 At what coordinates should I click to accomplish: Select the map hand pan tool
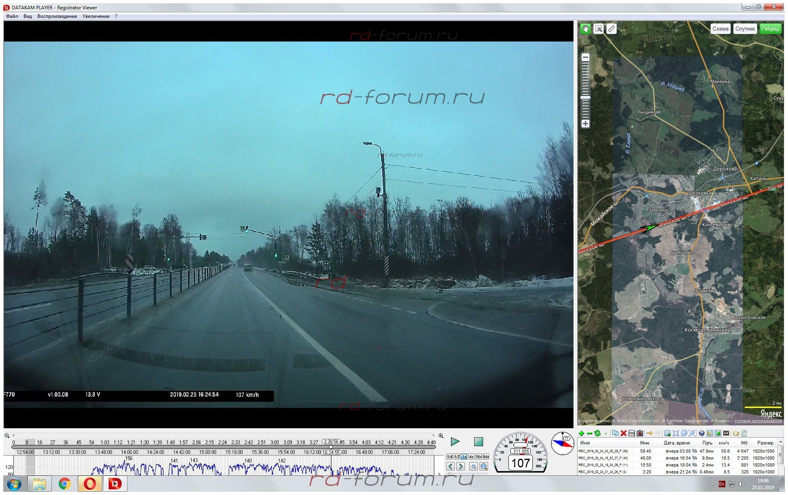point(585,28)
